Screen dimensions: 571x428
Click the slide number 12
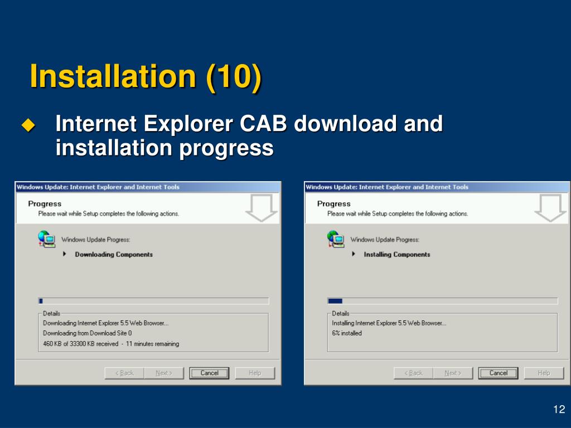[x=559, y=409]
